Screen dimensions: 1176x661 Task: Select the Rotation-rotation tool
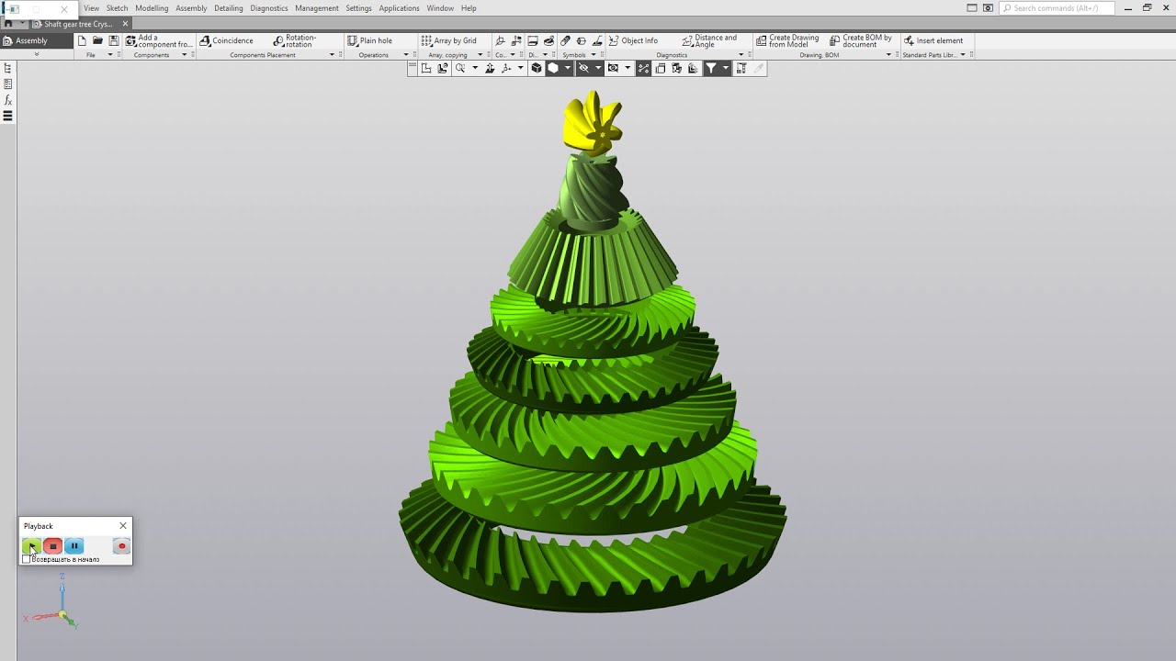click(x=295, y=40)
